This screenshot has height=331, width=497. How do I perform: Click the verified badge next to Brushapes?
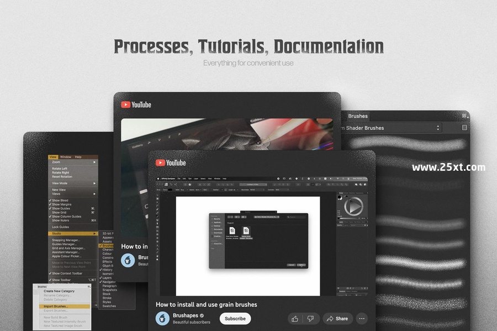pos(202,316)
